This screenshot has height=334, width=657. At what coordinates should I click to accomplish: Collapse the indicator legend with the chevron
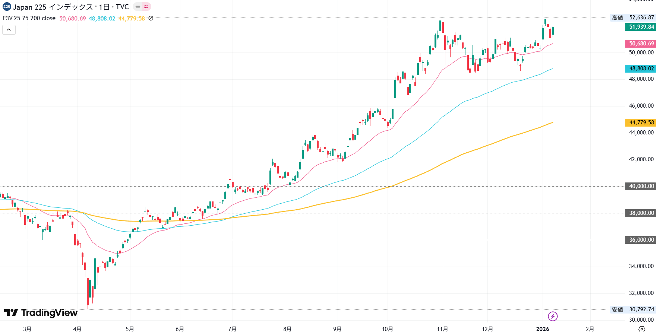click(x=9, y=30)
